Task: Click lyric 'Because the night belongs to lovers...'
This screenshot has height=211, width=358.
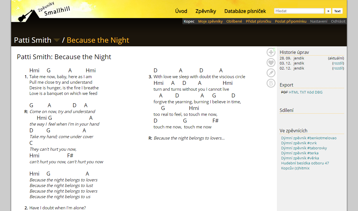Action: (x=189, y=138)
